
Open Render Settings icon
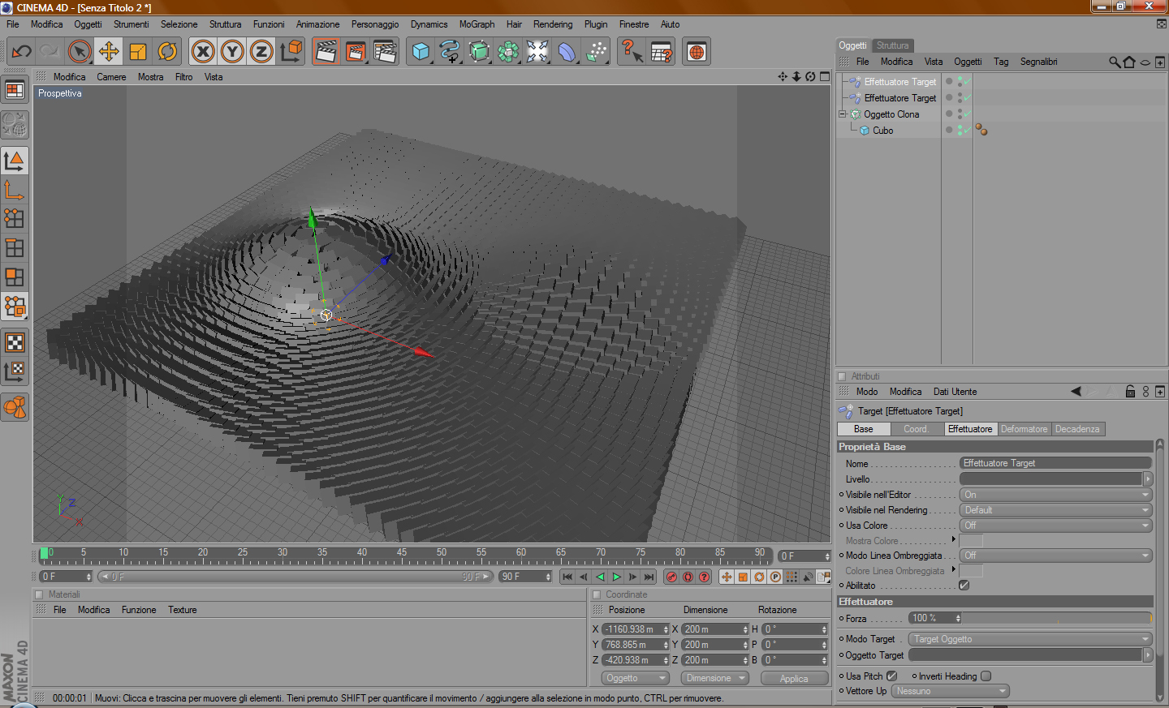click(385, 52)
